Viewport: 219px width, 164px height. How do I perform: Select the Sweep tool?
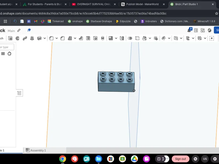(25, 38)
